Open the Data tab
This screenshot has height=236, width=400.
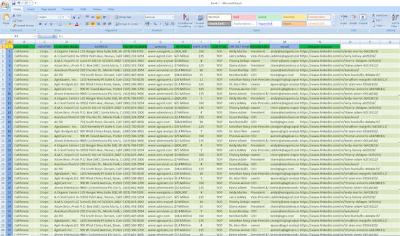(84, 9)
